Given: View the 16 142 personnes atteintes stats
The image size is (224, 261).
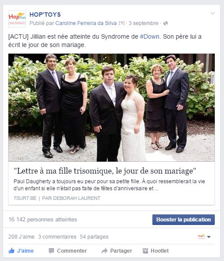Looking at the screenshot, I should pyautogui.click(x=43, y=220).
